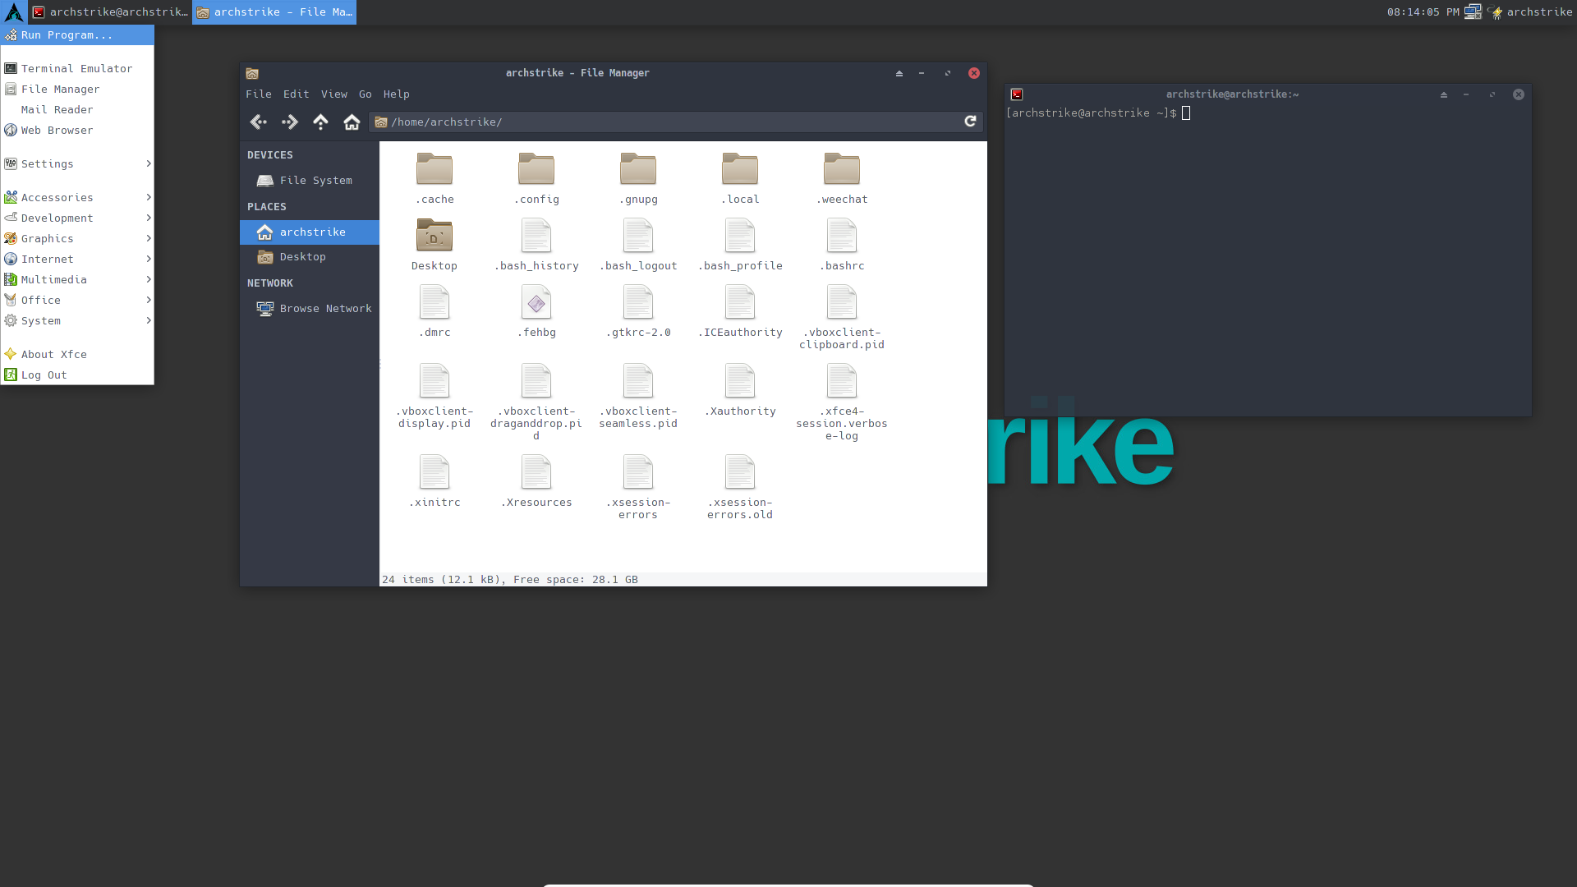This screenshot has width=1577, height=887.
Task: Click Log Out in menu
Action: pyautogui.click(x=44, y=375)
